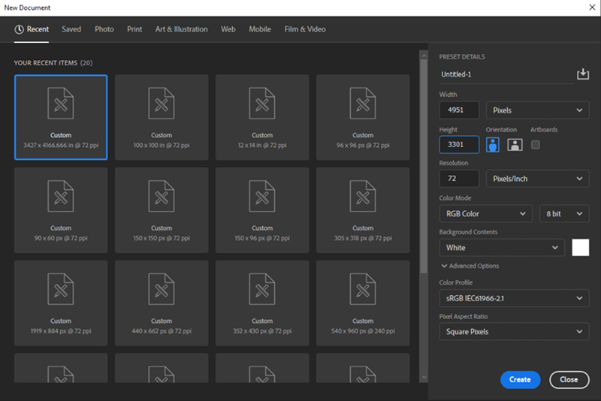This screenshot has height=401, width=601.
Task: Select portrait orientation icon
Action: (493, 145)
